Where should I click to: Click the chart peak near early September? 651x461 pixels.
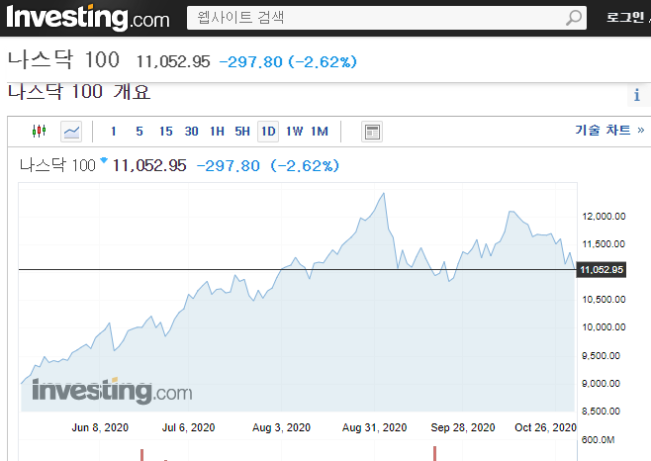click(384, 194)
